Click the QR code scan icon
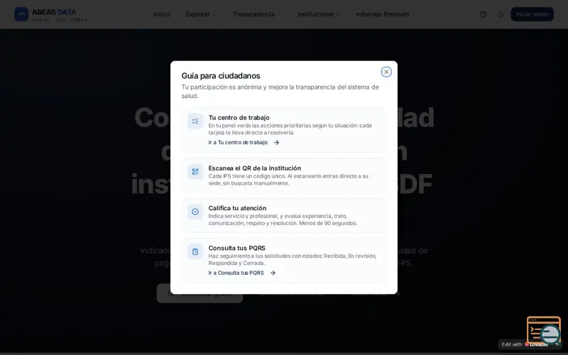568x355 pixels. [x=195, y=172]
